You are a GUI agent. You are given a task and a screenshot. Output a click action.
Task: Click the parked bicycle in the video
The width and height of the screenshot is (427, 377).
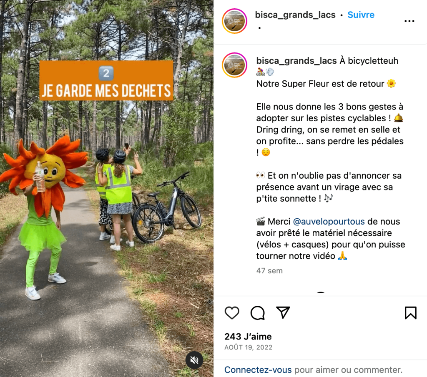click(x=168, y=208)
